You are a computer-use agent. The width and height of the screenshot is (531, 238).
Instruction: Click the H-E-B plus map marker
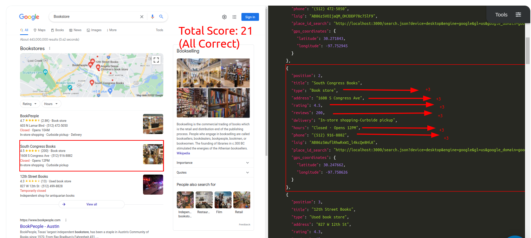110,91
